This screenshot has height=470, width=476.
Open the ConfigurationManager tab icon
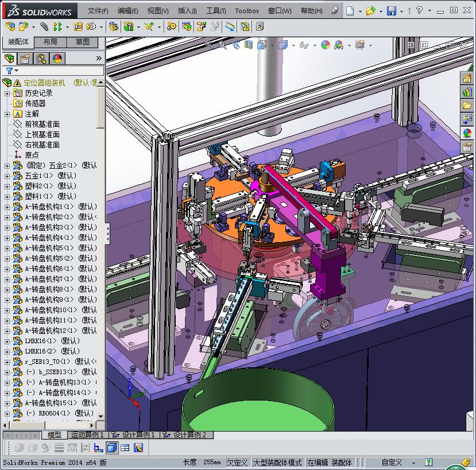tap(41, 59)
